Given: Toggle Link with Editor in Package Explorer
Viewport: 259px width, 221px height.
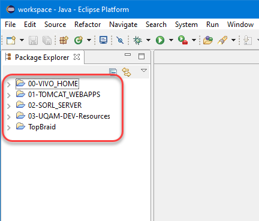Looking at the screenshot, I should (x=127, y=72).
